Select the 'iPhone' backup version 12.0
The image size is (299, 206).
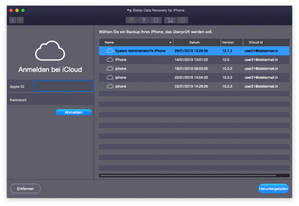pos(194,60)
